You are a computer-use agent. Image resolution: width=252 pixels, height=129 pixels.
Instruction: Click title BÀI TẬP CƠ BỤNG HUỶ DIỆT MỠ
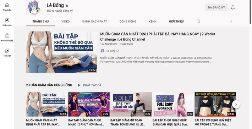[x=213, y=122]
